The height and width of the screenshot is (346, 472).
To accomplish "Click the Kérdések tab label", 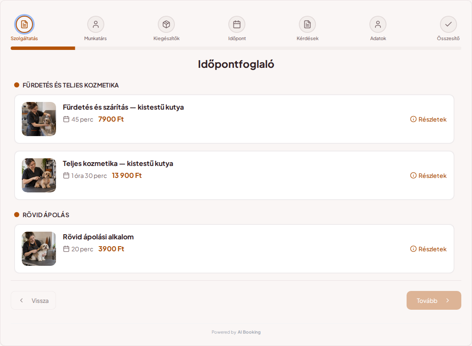I will pyautogui.click(x=307, y=38).
